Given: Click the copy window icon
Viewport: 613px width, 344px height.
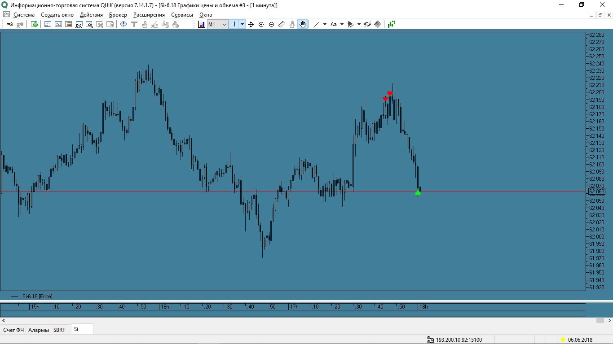Looking at the screenshot, I should pyautogui.click(x=110, y=24).
